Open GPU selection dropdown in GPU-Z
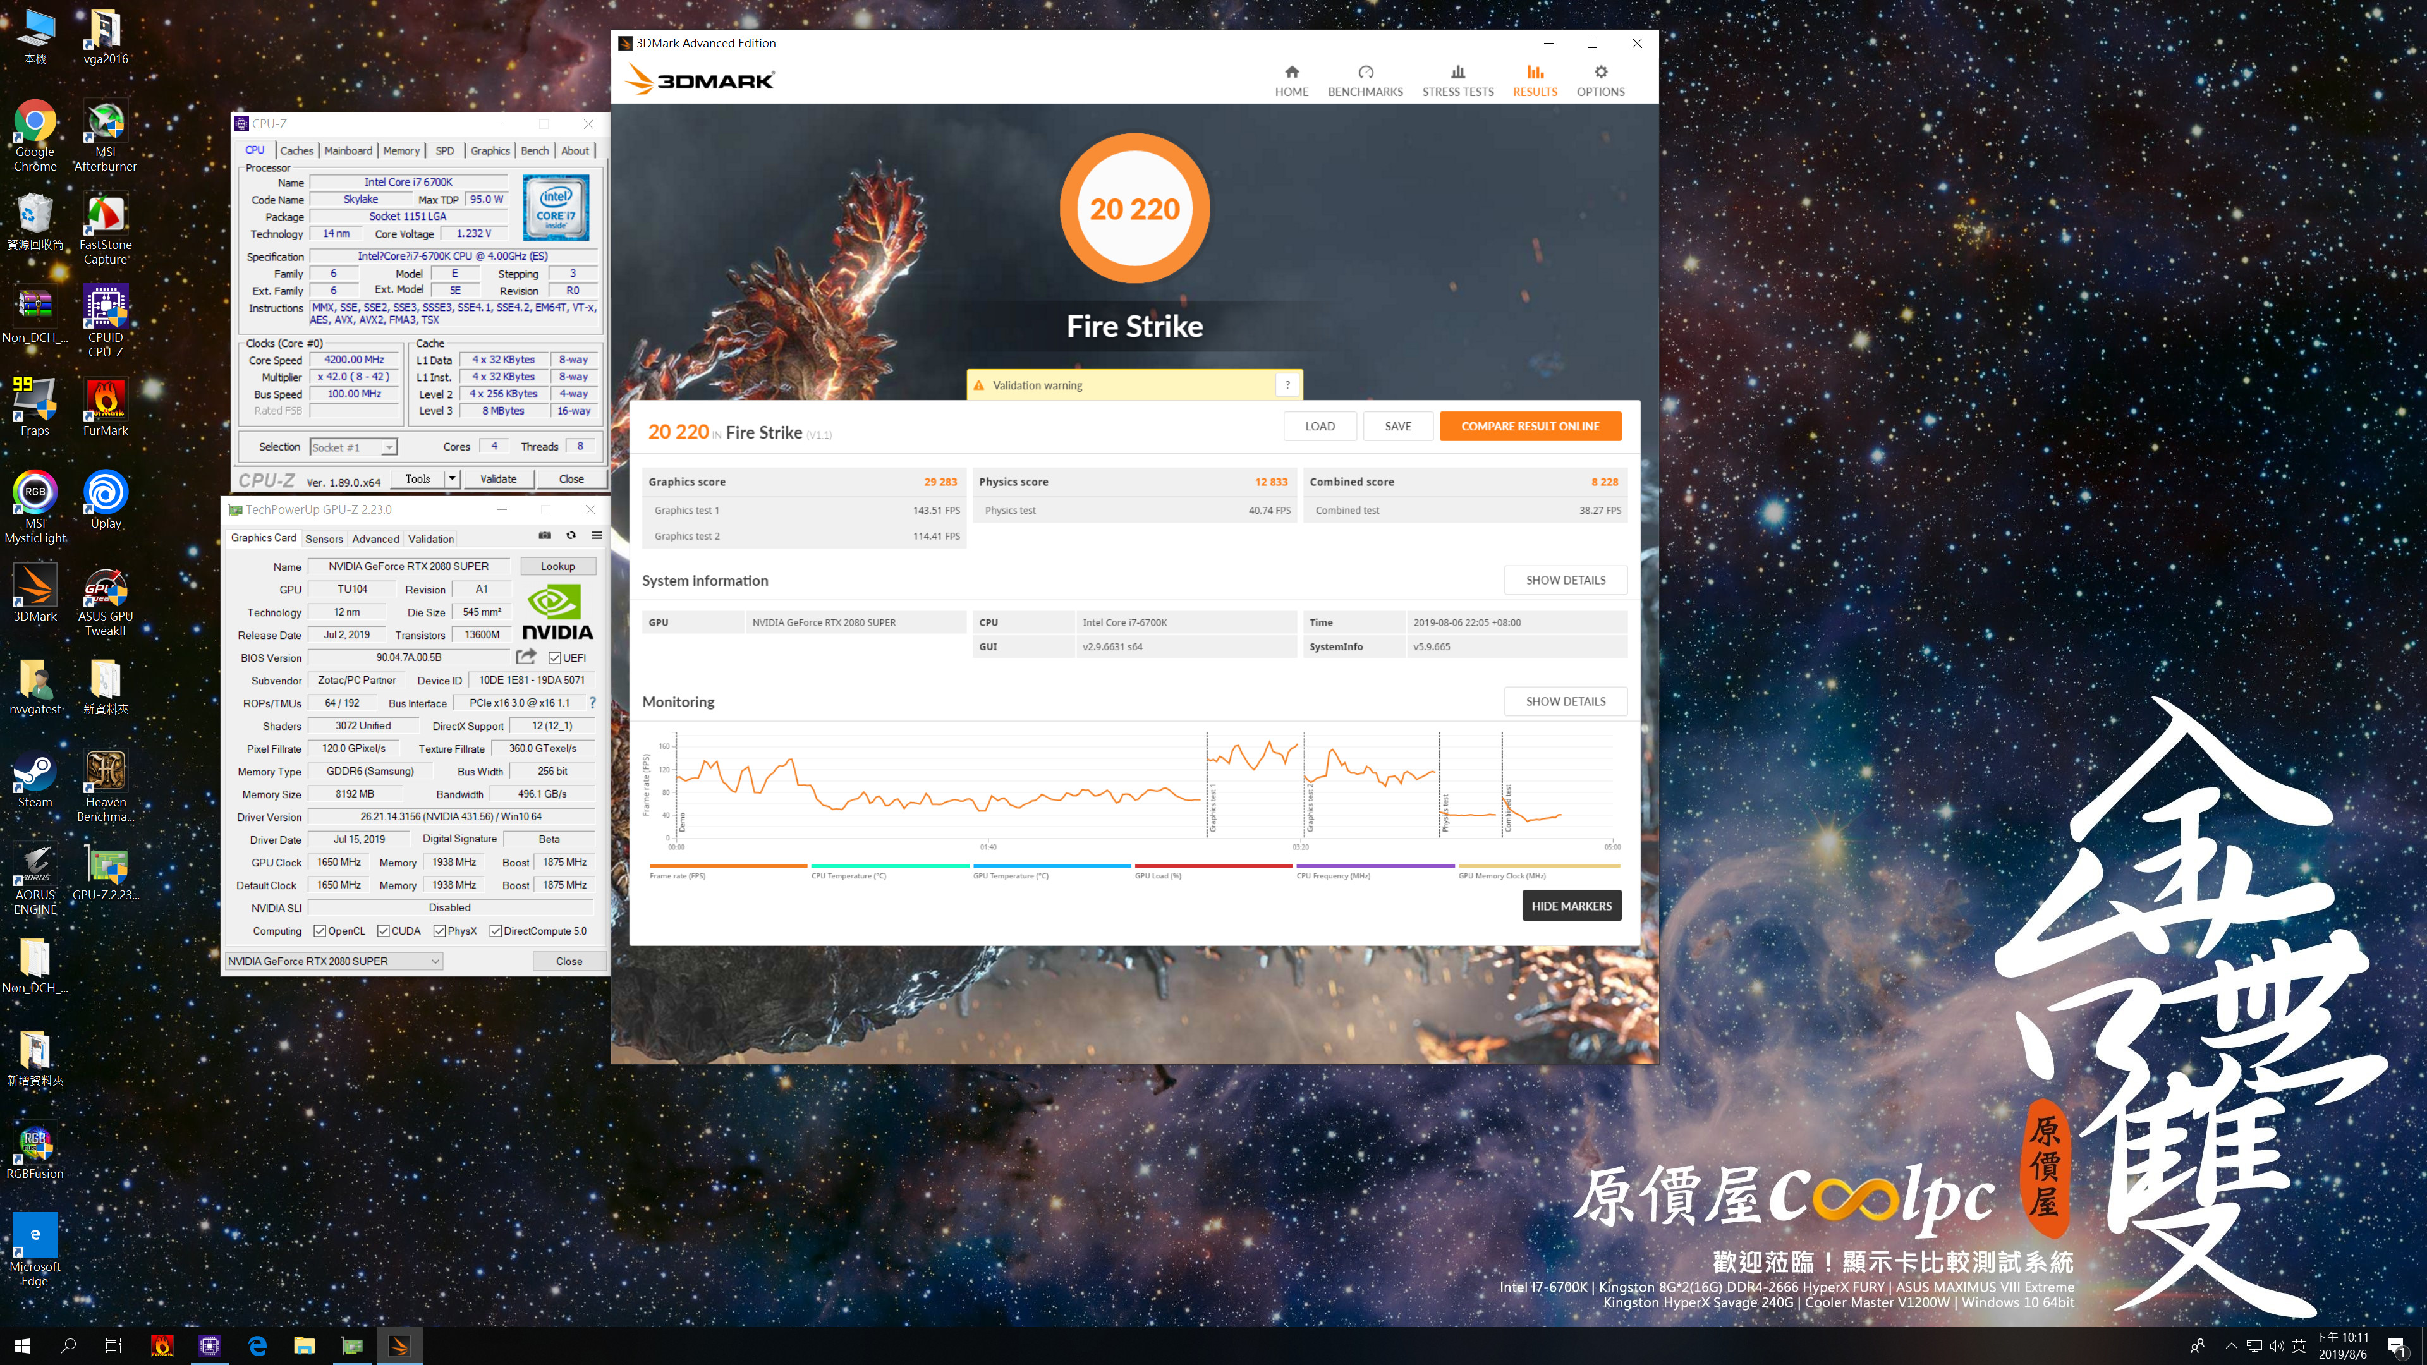This screenshot has width=2427, height=1365. 334,961
